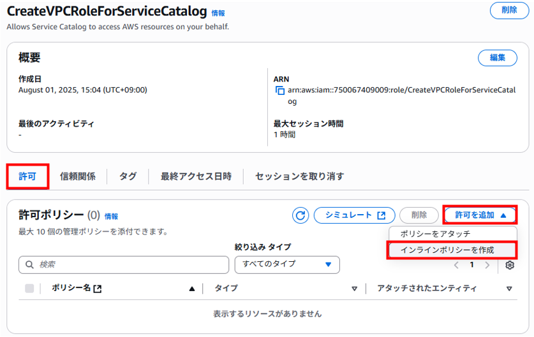Open the シミュレート policy simulator button
The width and height of the screenshot is (534, 337).
click(354, 215)
